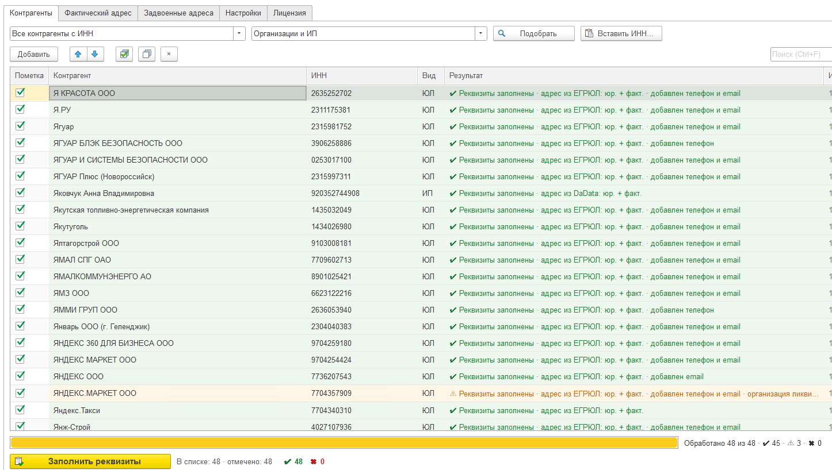Click icon on Заполнить реквизиты button

pos(20,461)
